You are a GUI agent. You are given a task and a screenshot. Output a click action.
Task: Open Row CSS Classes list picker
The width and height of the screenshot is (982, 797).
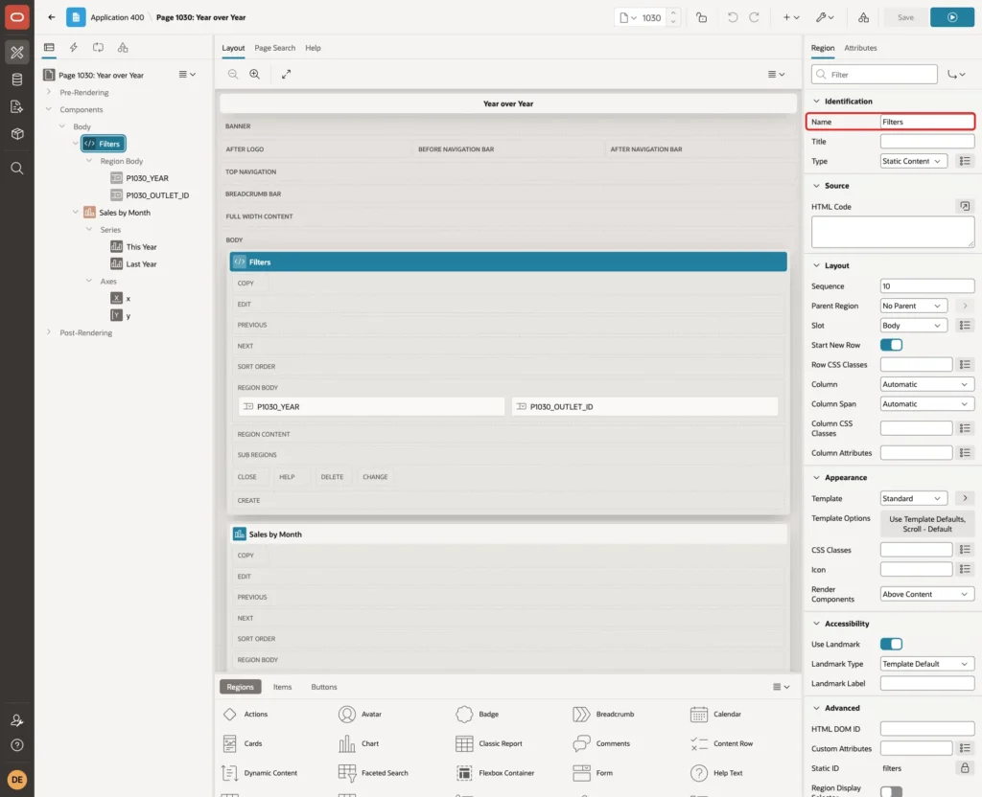[x=965, y=365]
